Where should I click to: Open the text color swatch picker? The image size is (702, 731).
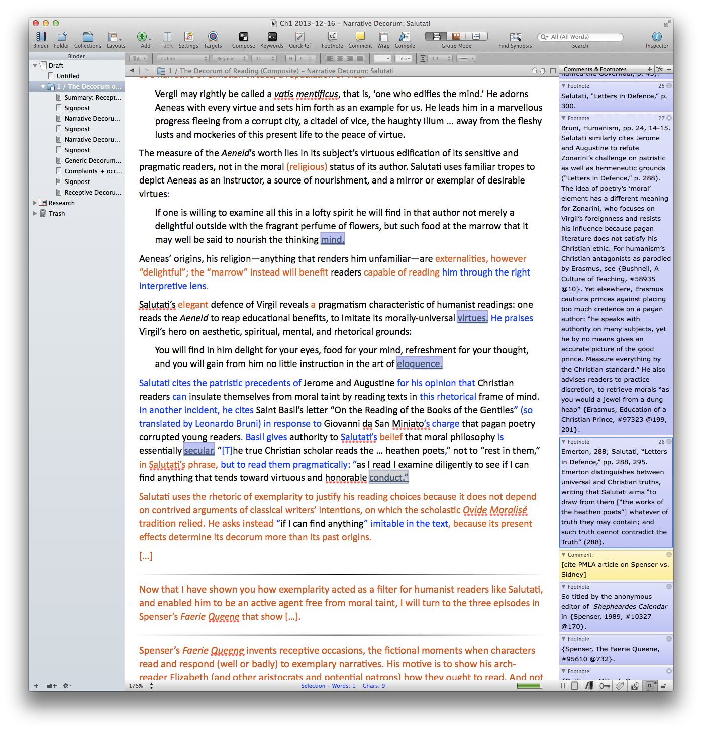coord(382,59)
